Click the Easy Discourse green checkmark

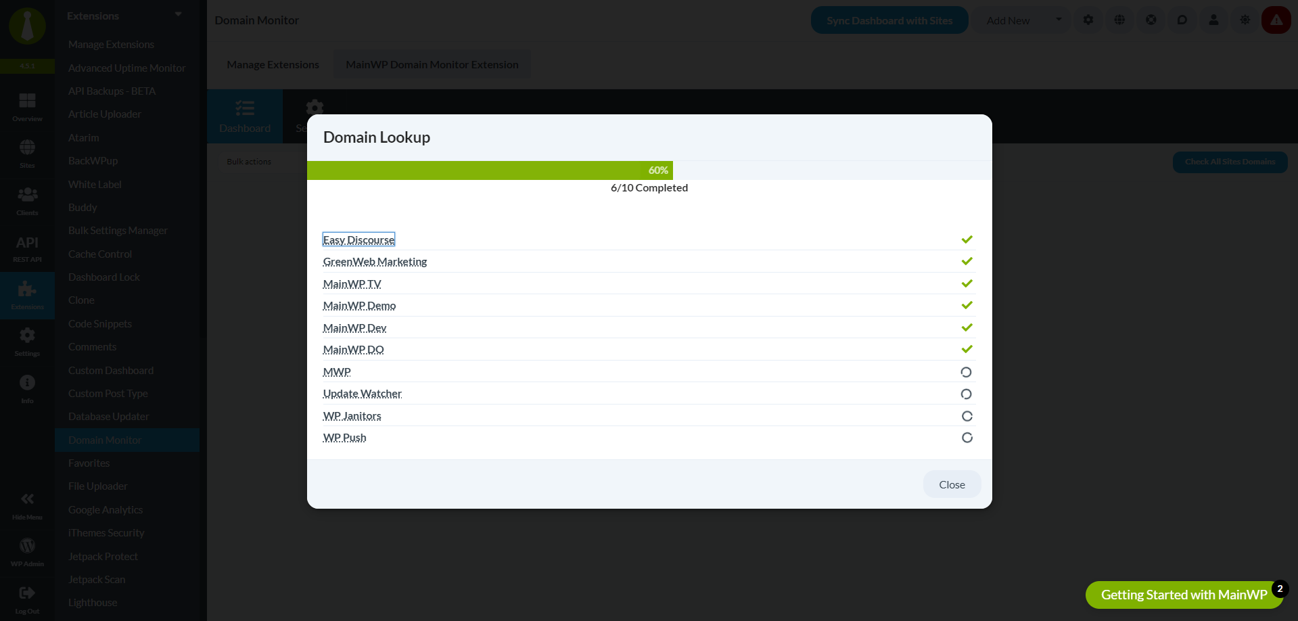[x=967, y=239]
